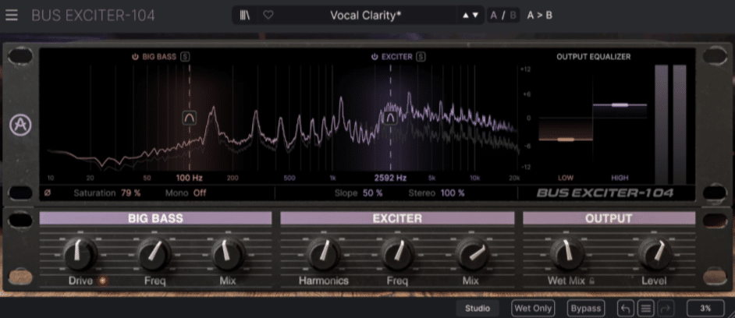735x318 pixels.
Task: Click the Big Bass filter handle in graph
Action: coord(190,118)
